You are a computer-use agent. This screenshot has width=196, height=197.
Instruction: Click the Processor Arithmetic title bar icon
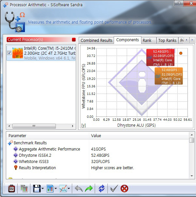coord(6,5)
